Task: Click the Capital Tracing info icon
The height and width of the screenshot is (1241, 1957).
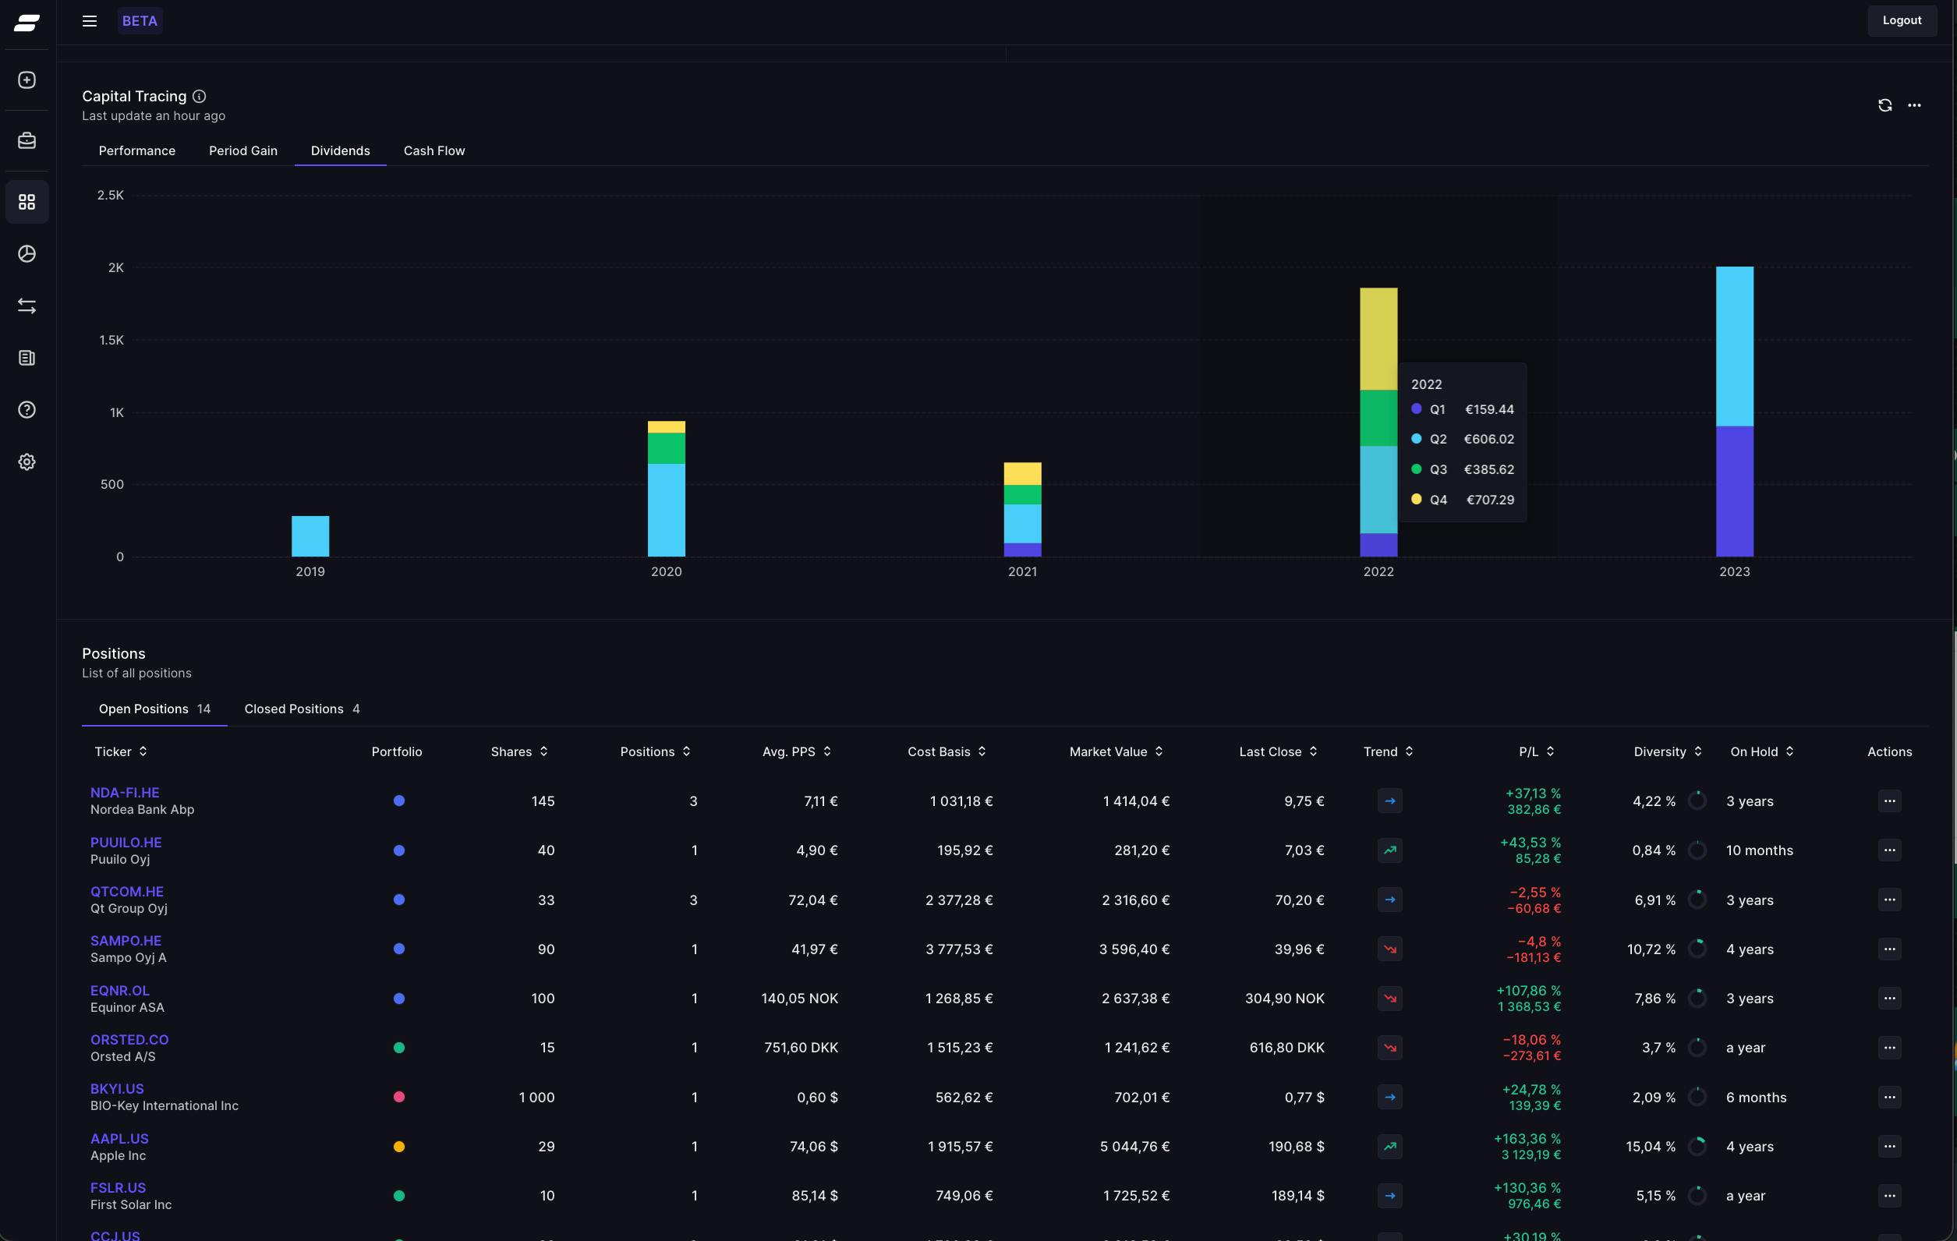Action: coord(199,96)
